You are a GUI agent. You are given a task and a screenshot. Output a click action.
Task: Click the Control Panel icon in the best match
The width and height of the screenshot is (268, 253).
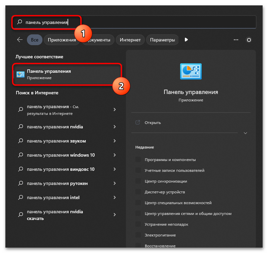click(21, 74)
